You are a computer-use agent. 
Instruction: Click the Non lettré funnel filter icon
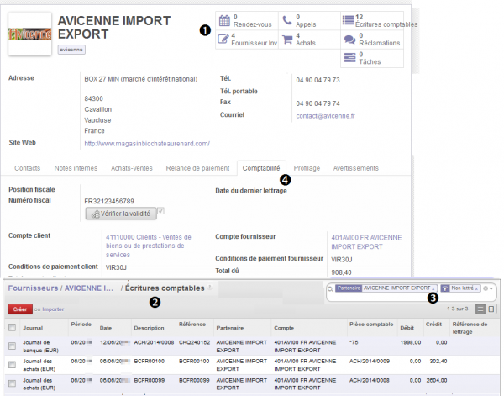[444, 288]
